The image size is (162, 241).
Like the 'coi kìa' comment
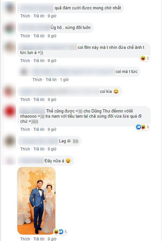click(25, 100)
